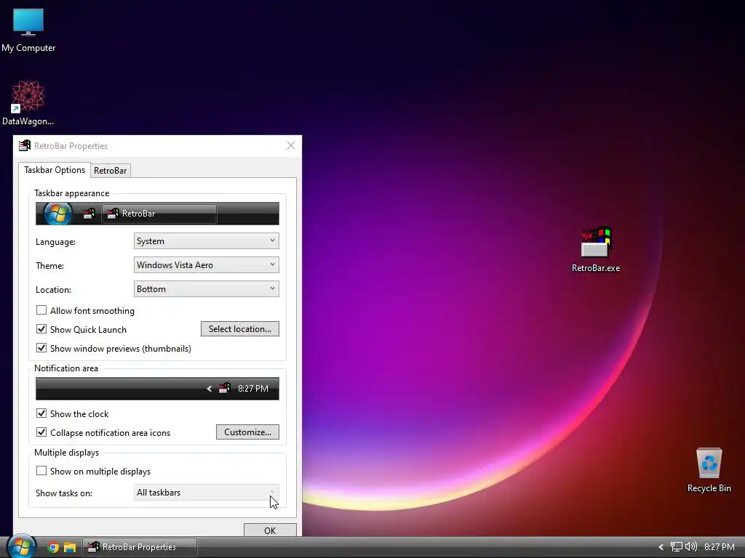Screen dimensions: 745x558
Task: Click RetroBar Properties title text
Action: pyautogui.click(x=71, y=146)
